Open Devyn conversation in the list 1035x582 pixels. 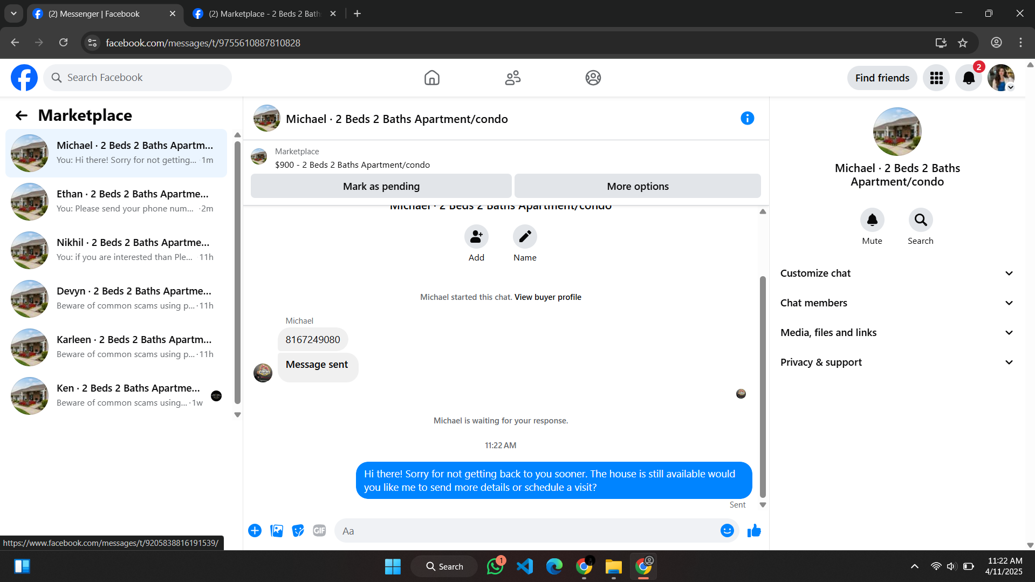116,299
